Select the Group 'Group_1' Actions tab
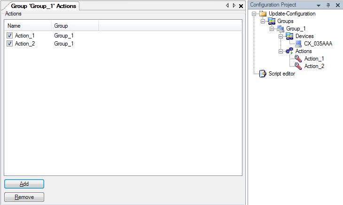Screen dimensions: 343x205 (43, 6)
